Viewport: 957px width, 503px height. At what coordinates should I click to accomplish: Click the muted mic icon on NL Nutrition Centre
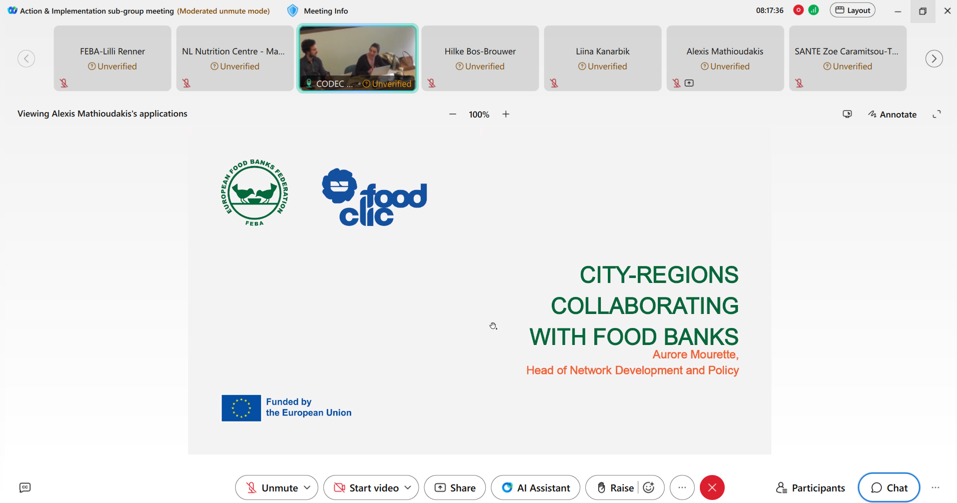[x=187, y=83]
